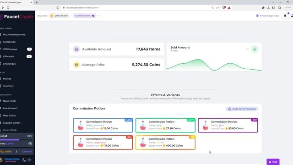The width and height of the screenshot is (293, 165).
Task: Open a new browser tab
Action: click(x=37, y=2)
